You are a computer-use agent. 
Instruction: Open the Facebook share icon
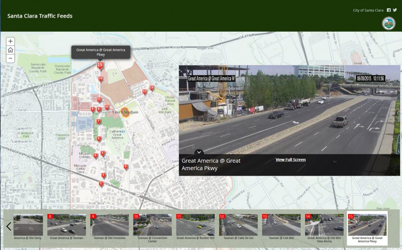[389, 10]
